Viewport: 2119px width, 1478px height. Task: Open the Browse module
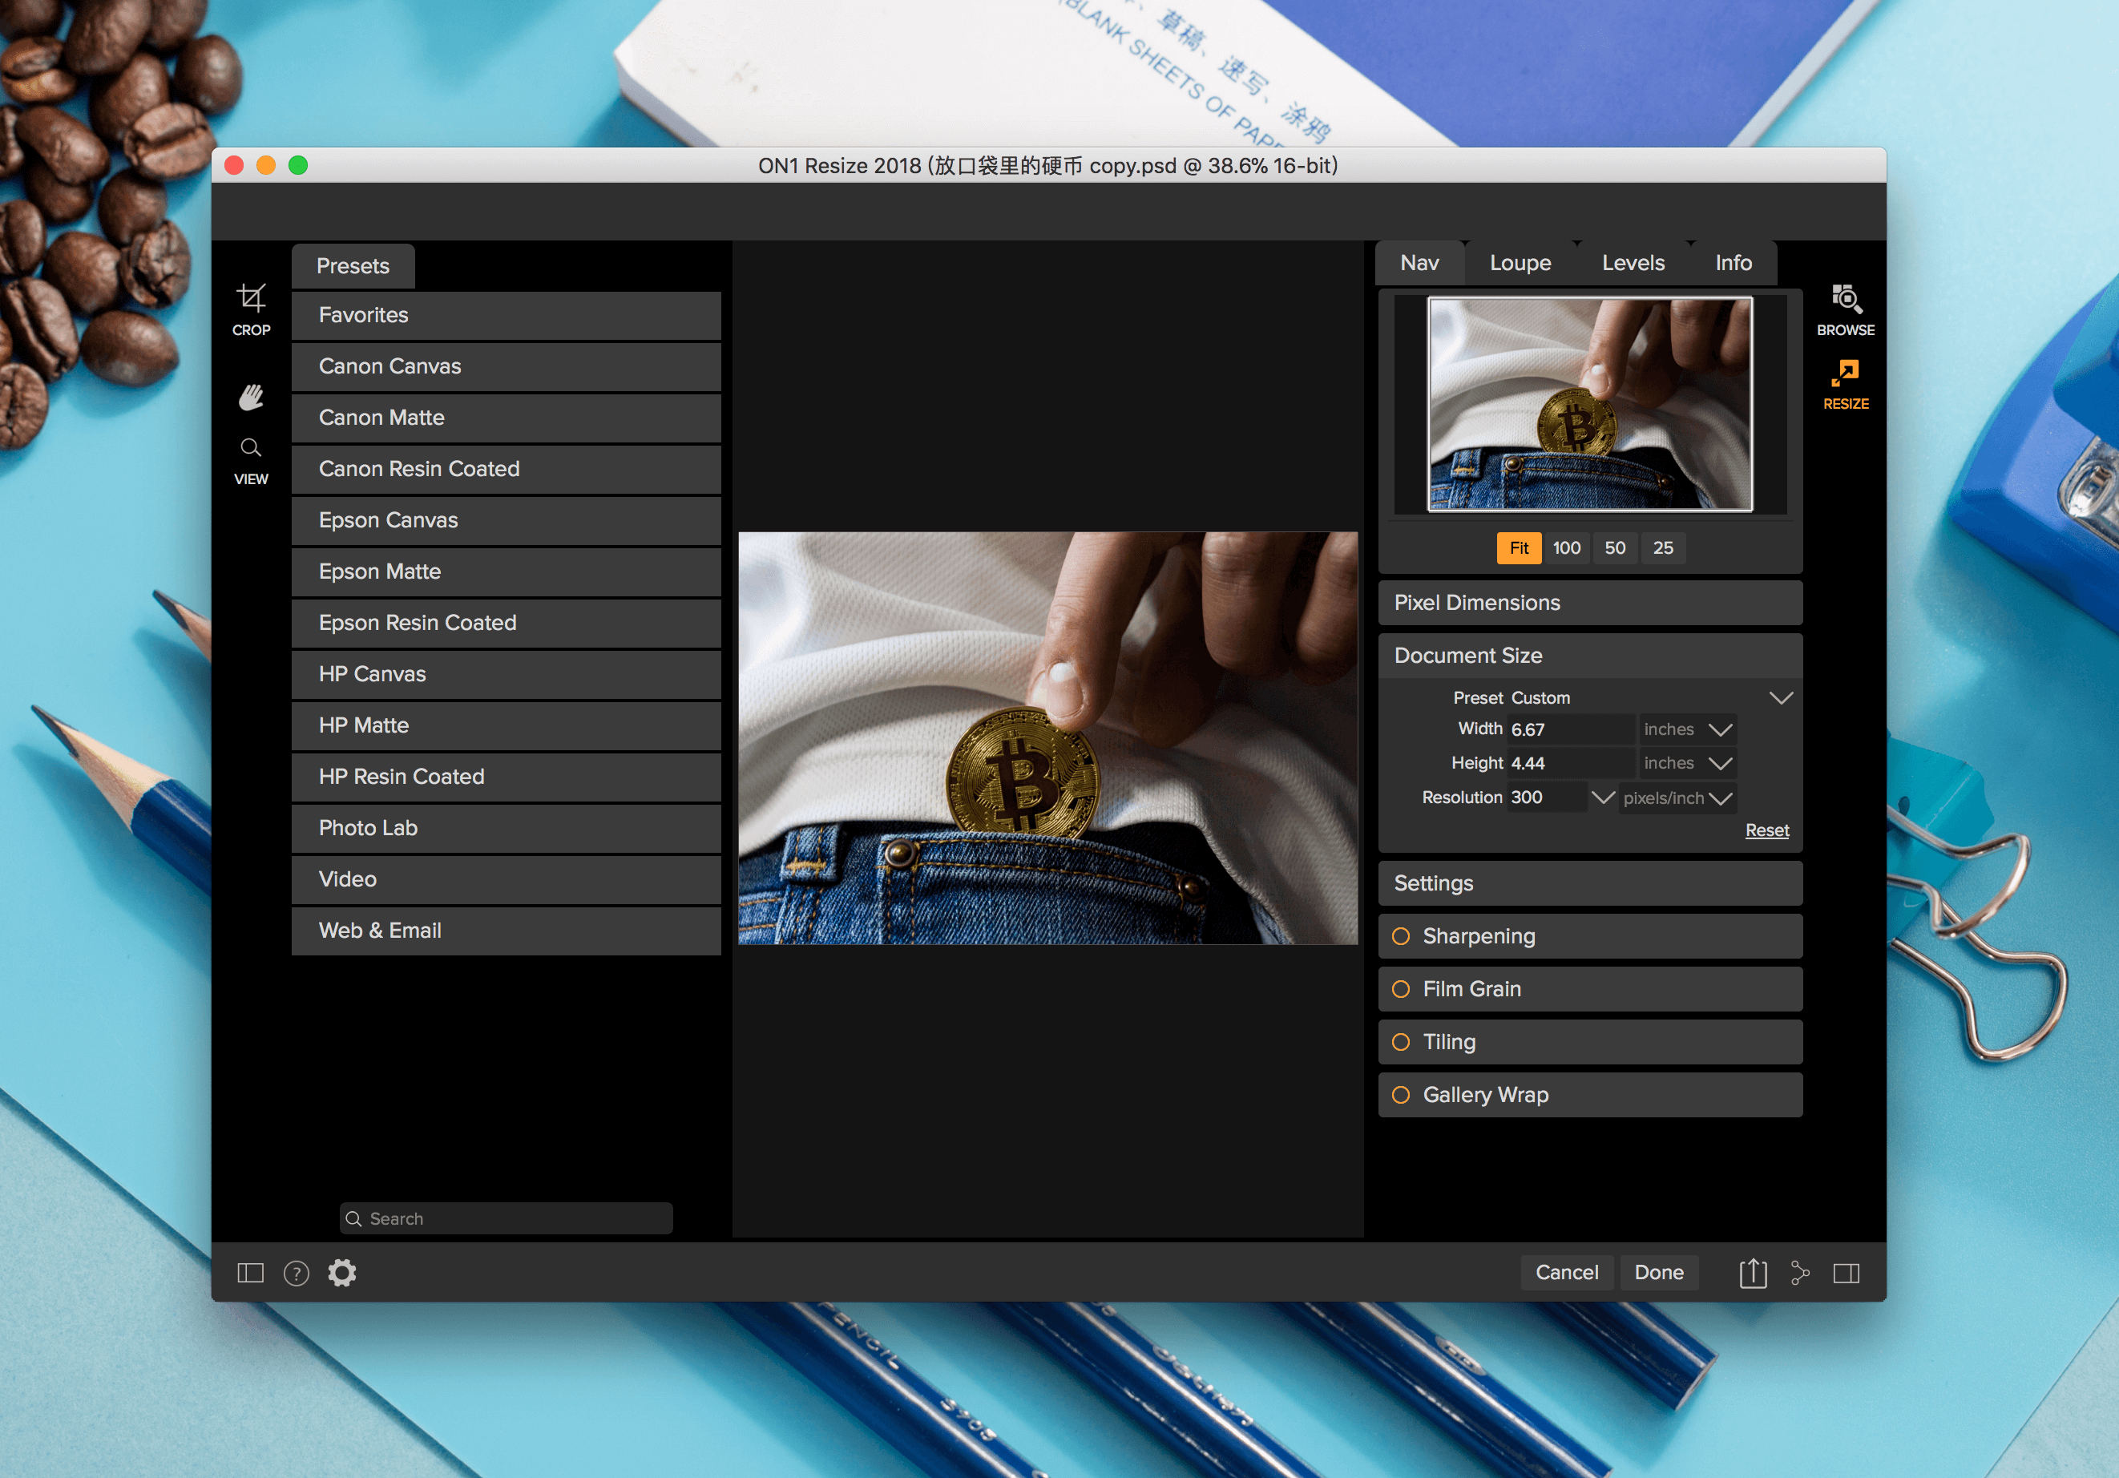tap(1845, 309)
